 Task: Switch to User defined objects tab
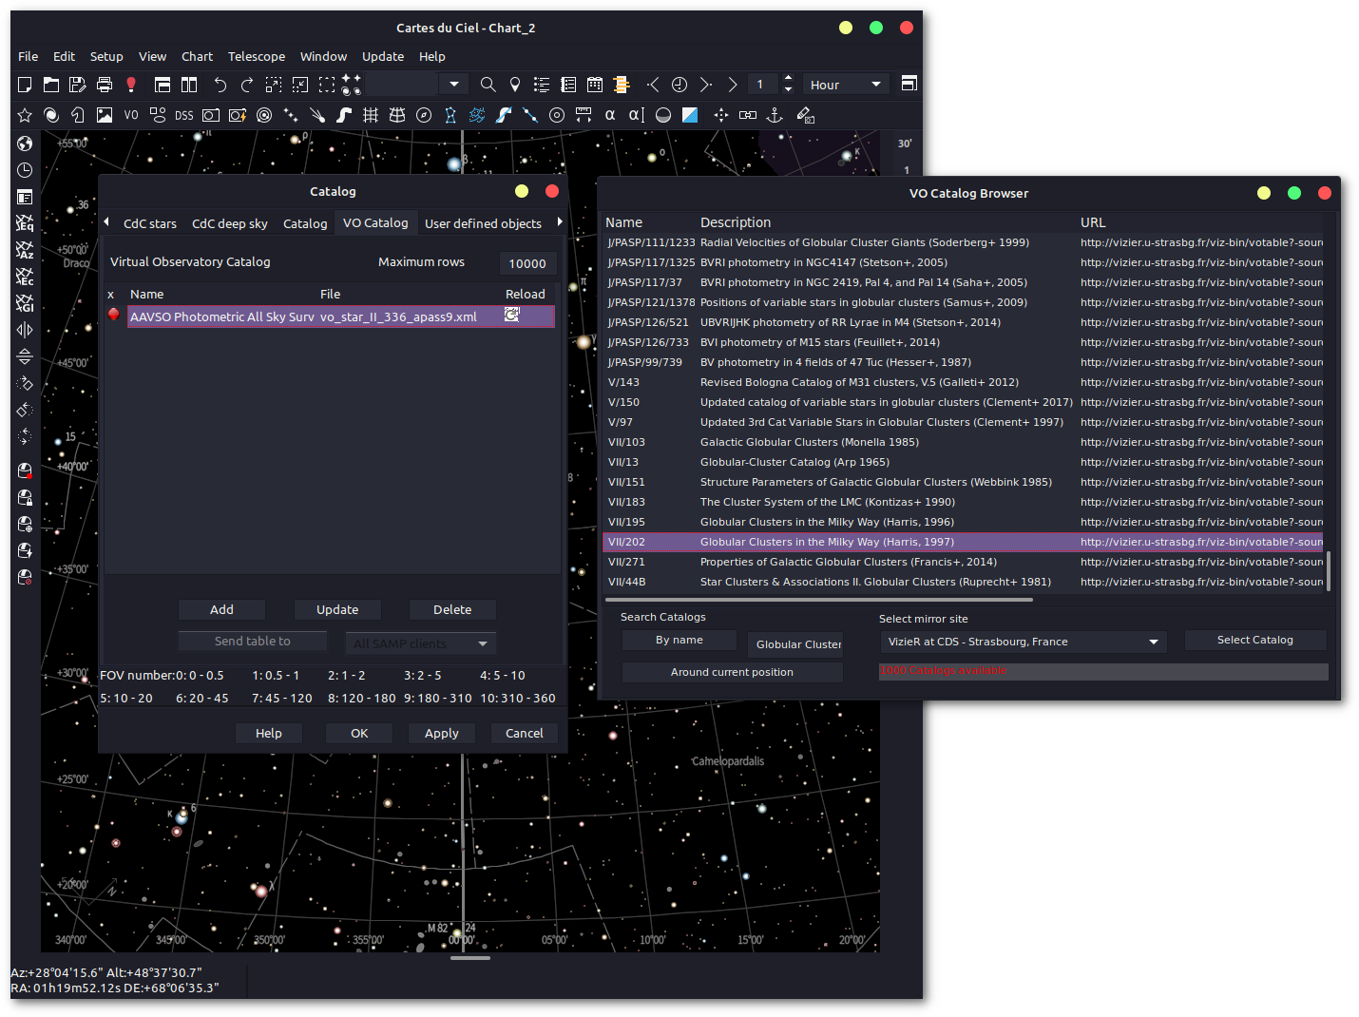pyautogui.click(x=483, y=223)
